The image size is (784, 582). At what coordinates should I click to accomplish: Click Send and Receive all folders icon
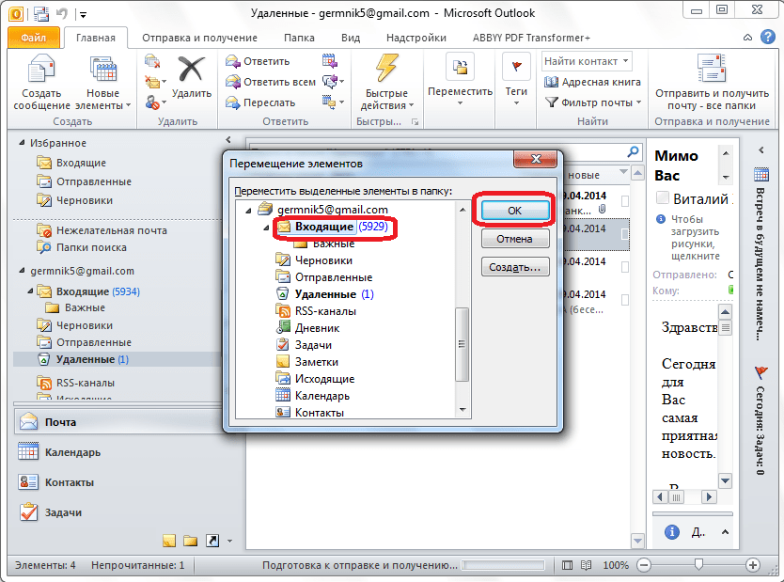[712, 71]
